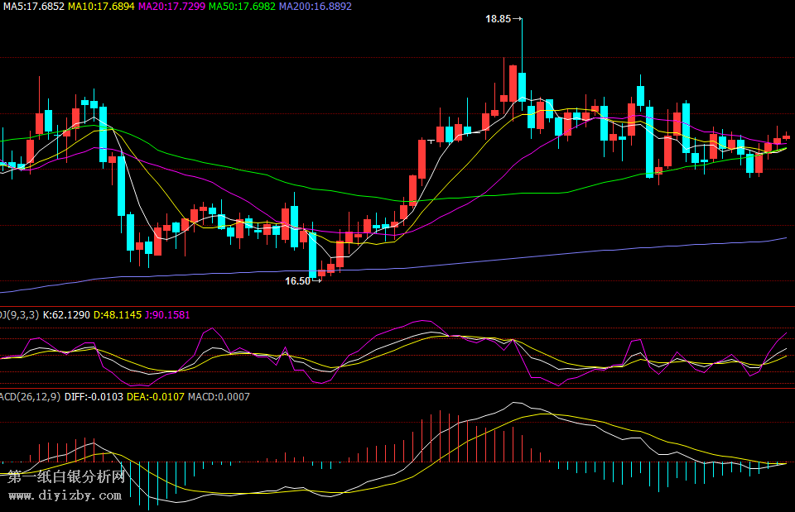Click the cyan candlestick at the 16.50 low
Image resolution: width=795 pixels, height=512 pixels.
[312, 255]
